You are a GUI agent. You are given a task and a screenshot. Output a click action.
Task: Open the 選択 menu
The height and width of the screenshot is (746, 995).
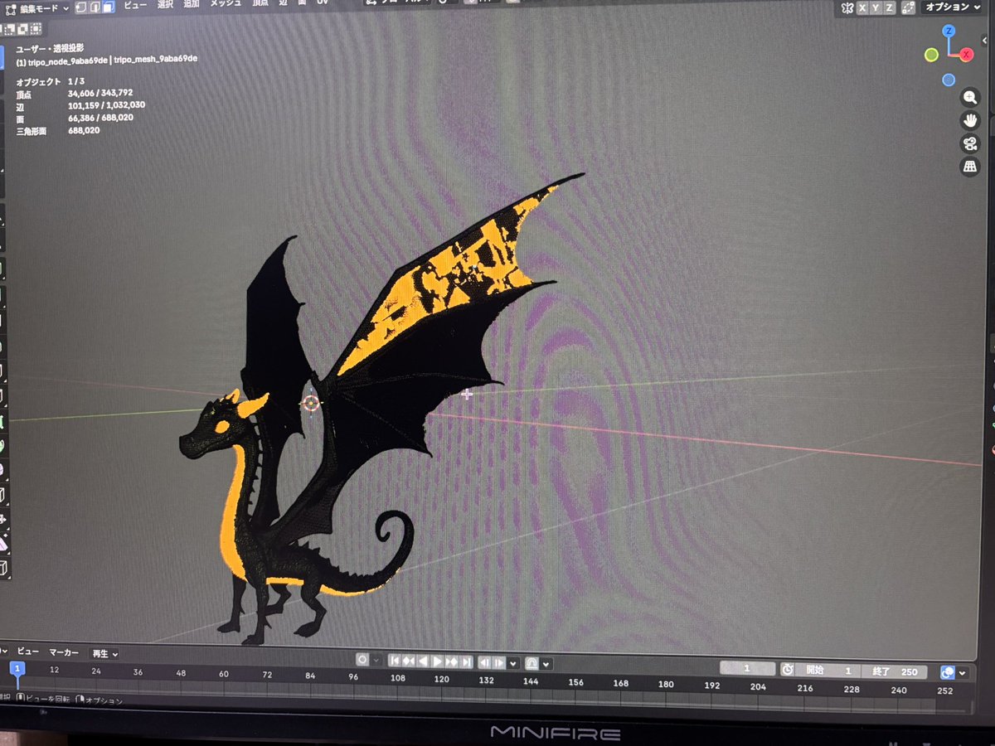(x=166, y=4)
